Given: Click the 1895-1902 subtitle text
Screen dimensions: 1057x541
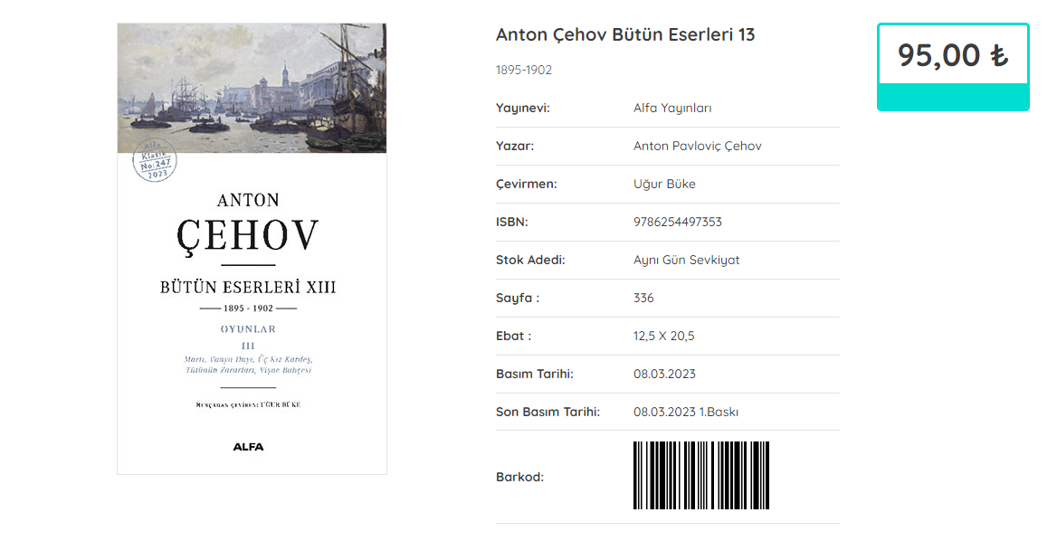Looking at the screenshot, I should click(x=523, y=71).
